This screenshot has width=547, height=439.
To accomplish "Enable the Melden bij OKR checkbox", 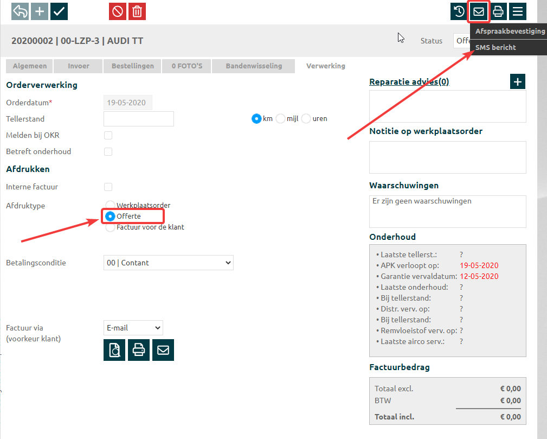I will coord(108,135).
